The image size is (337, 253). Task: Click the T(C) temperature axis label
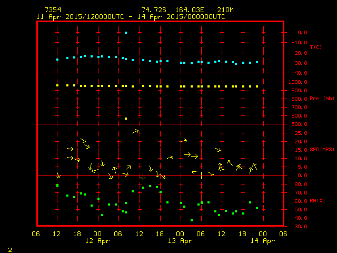315,47
